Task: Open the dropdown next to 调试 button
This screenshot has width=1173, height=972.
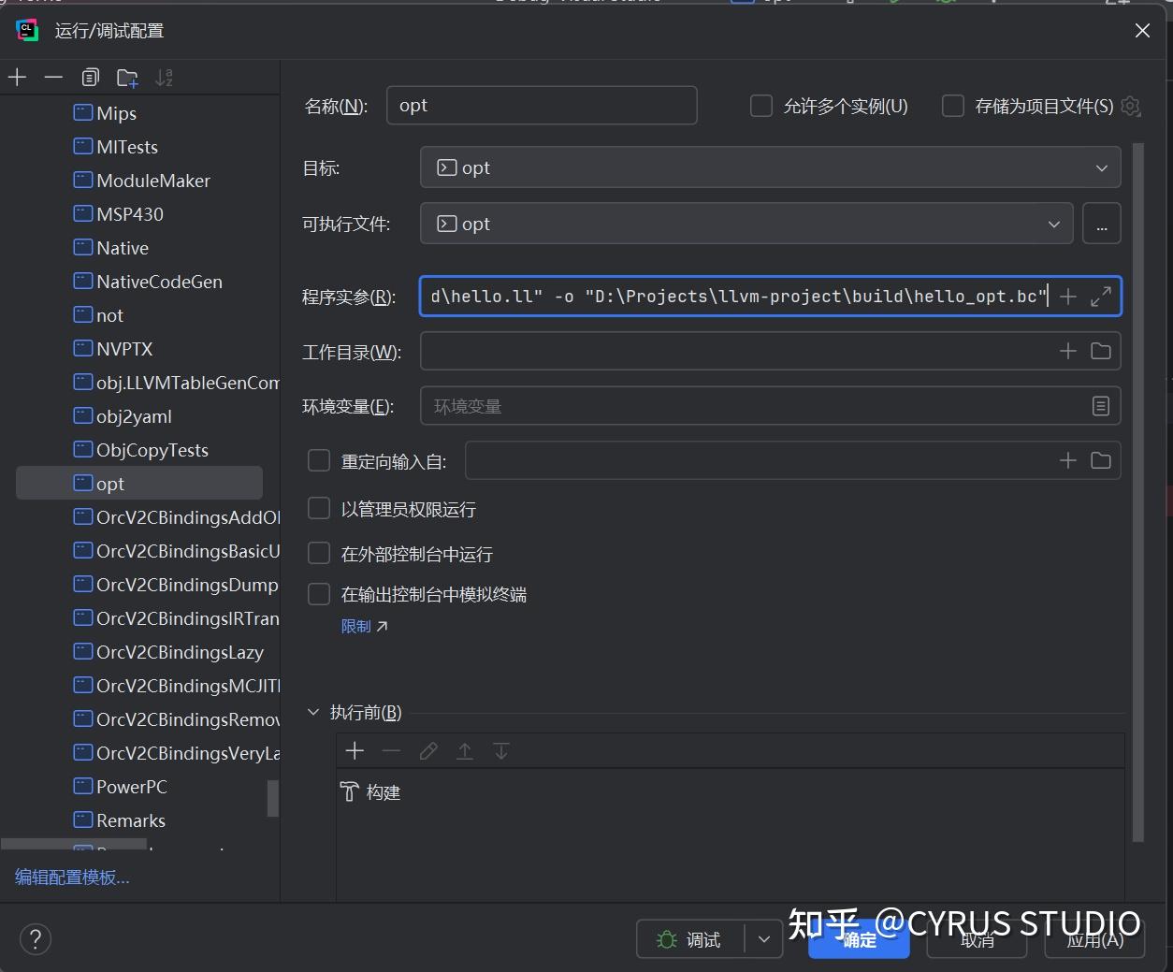Action: pos(763,938)
